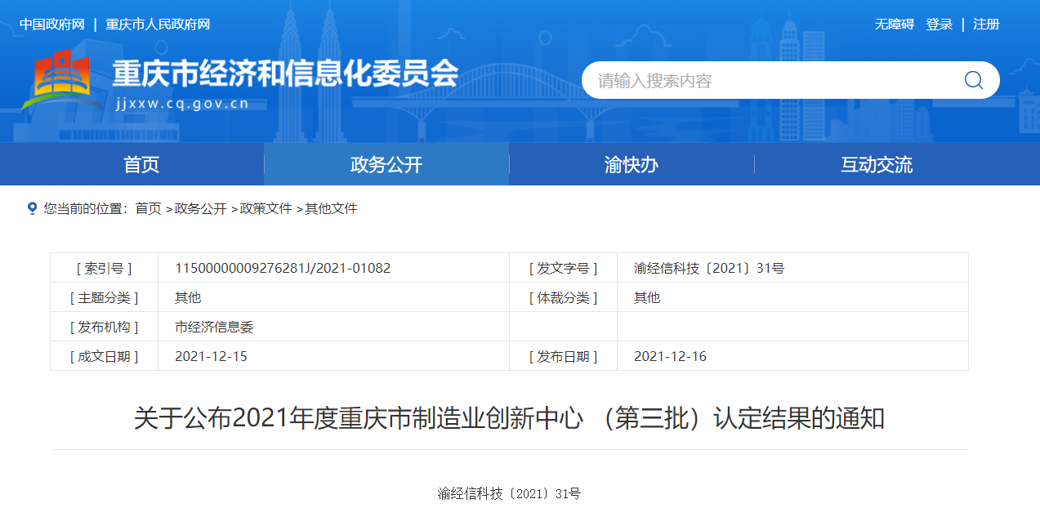1040x526 pixels.
Task: Open the 政务公开 navigation tab
Action: click(x=386, y=164)
